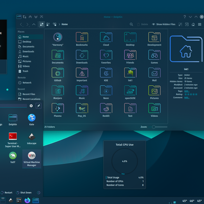
Task: Switch to Compact view mode
Action: tap(48, 24)
